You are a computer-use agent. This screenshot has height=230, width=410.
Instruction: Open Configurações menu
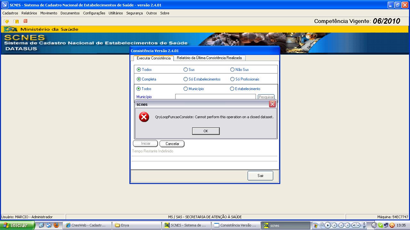click(x=94, y=13)
